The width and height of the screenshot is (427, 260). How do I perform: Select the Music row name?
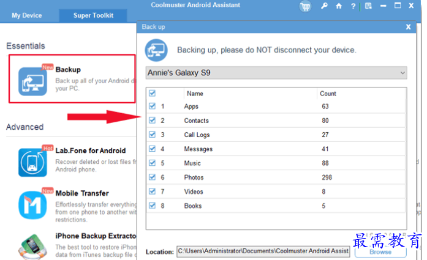[x=192, y=163]
